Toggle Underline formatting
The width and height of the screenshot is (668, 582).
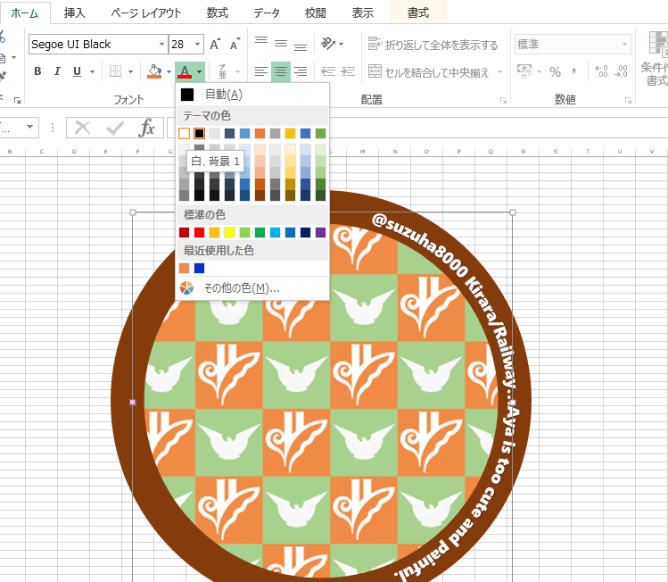point(77,71)
